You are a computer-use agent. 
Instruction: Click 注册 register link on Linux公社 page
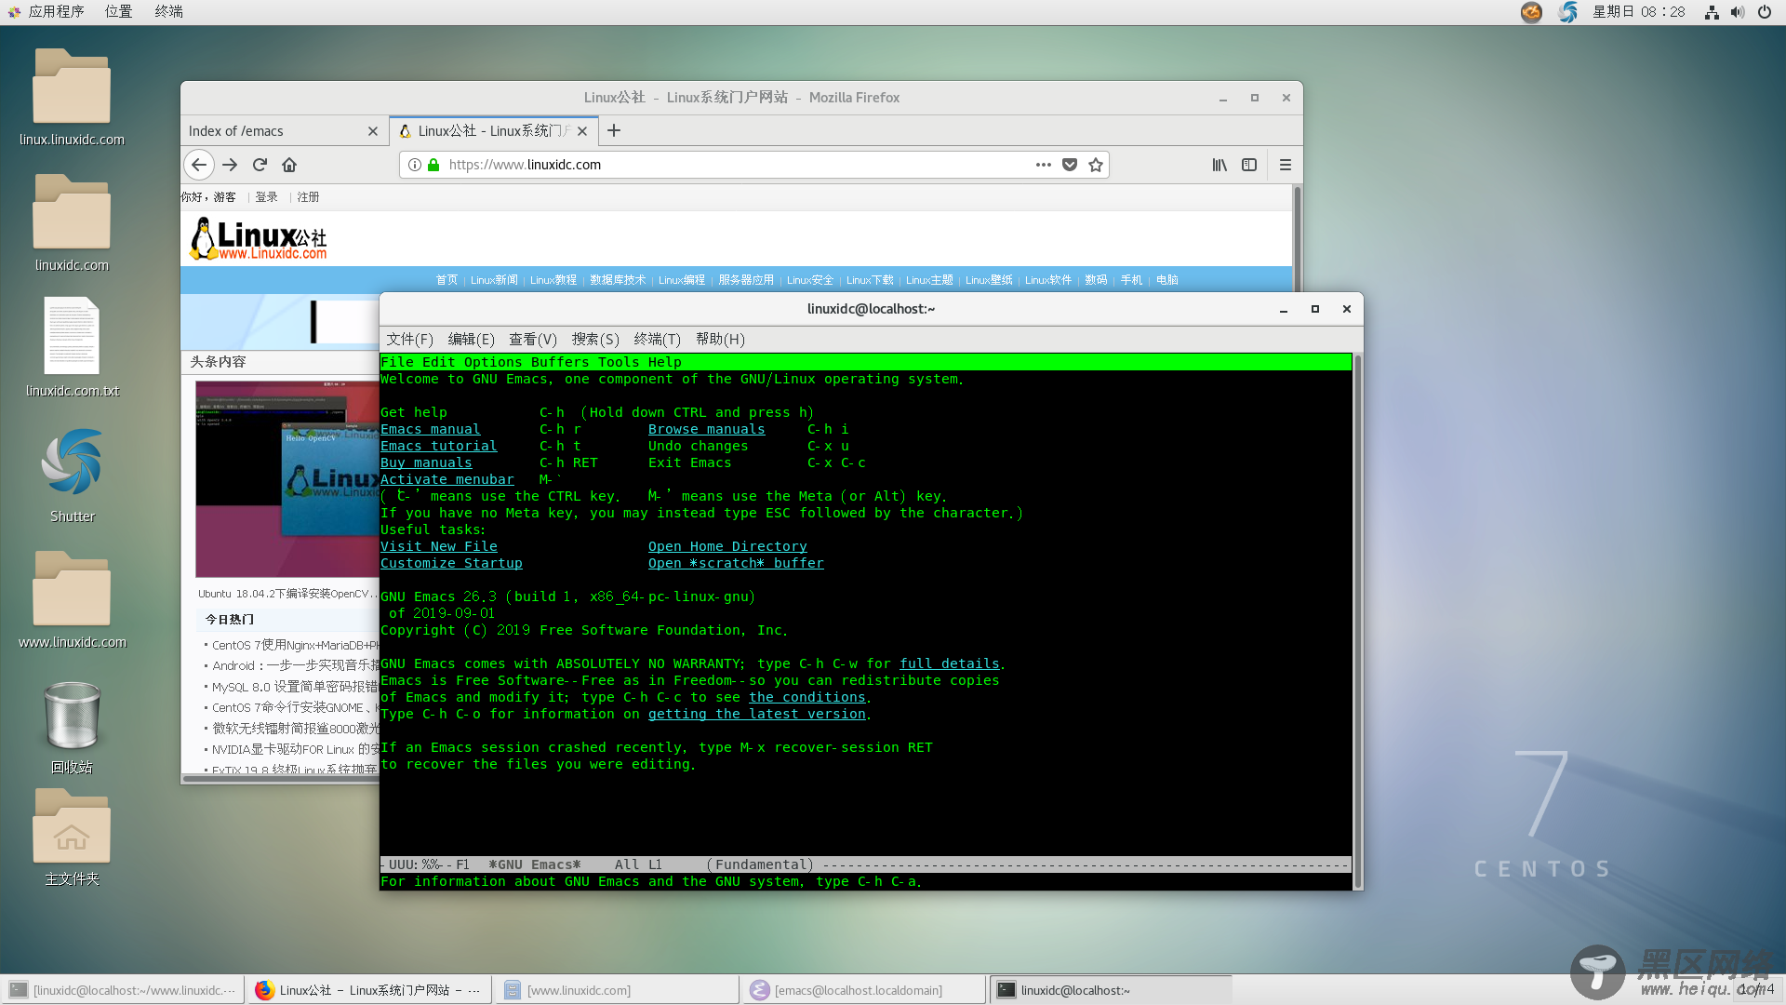(x=308, y=197)
